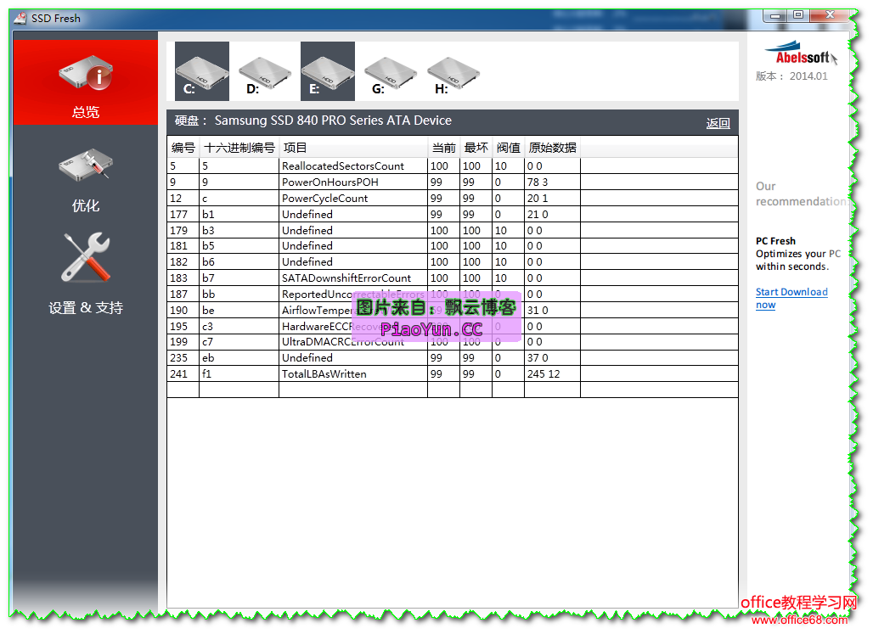This screenshot has width=873, height=634.
Task: Select the Undefined row with hex b1
Action: (x=453, y=214)
